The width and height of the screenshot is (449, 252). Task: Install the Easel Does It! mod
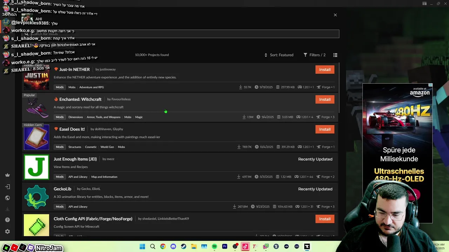(x=325, y=129)
